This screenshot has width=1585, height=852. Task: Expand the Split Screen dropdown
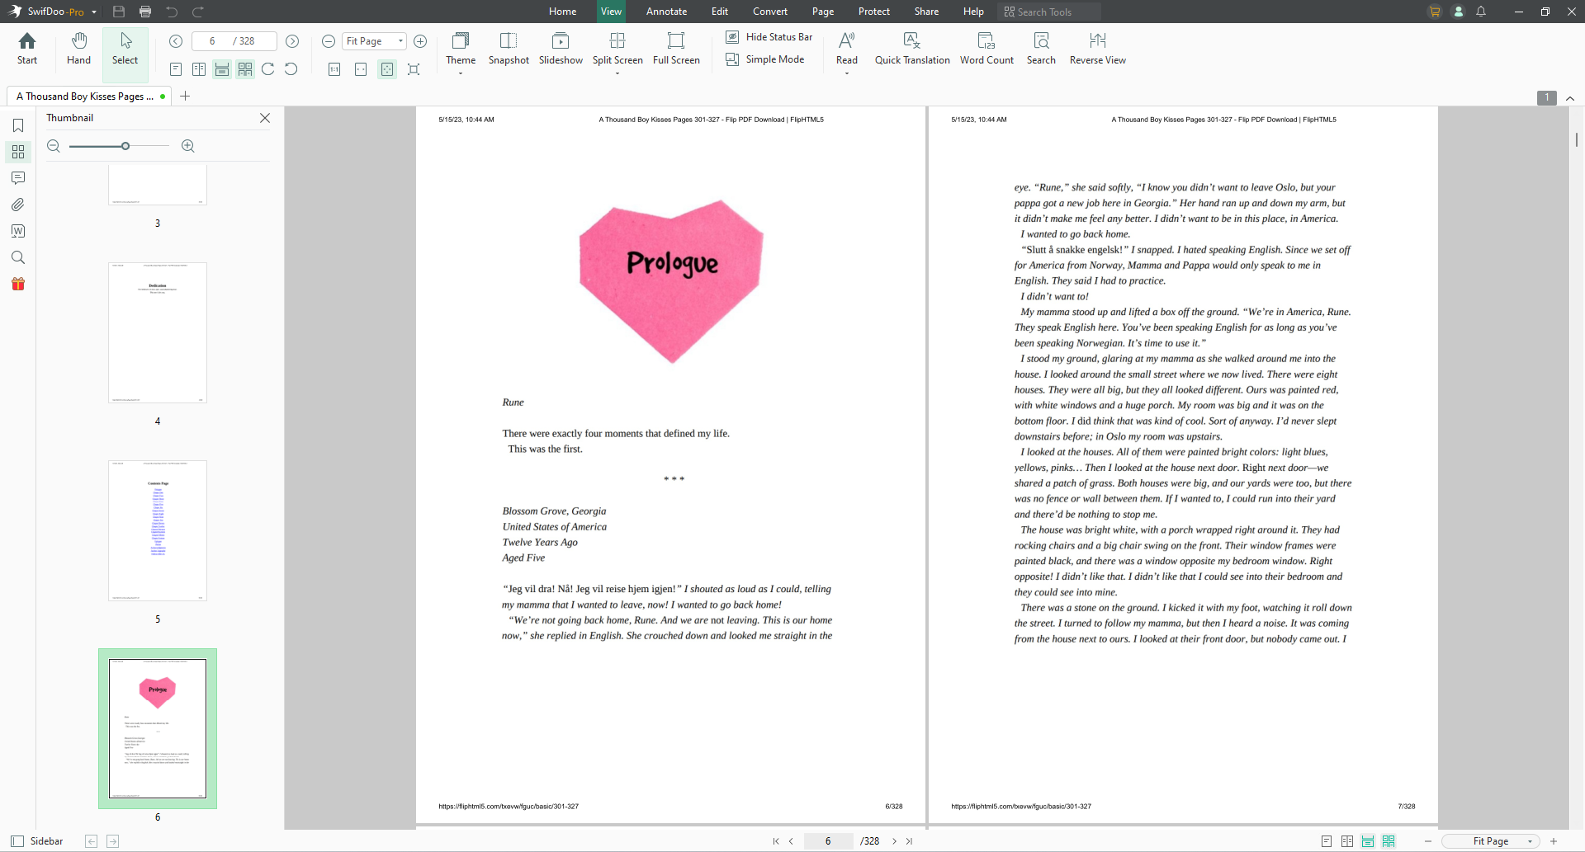coord(617,73)
